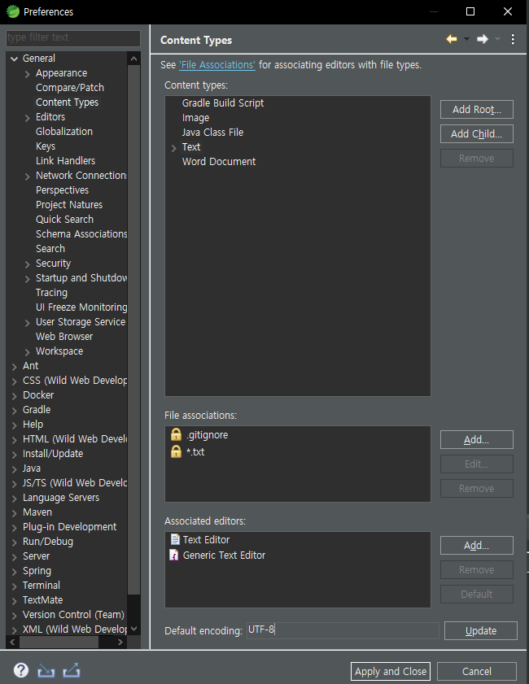The image size is (529, 684).
Task: Click the tree's horizontal scrollbar thumb
Action: point(59,643)
